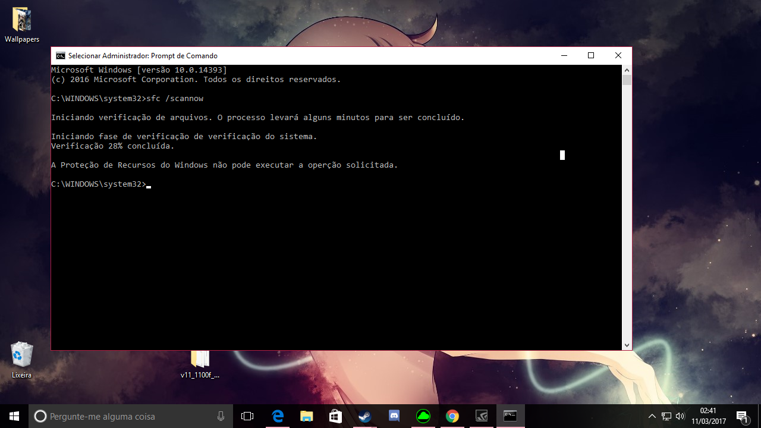Open the Command Prompt system menu icon
Screen dimensions: 761x428
[x=61, y=56]
